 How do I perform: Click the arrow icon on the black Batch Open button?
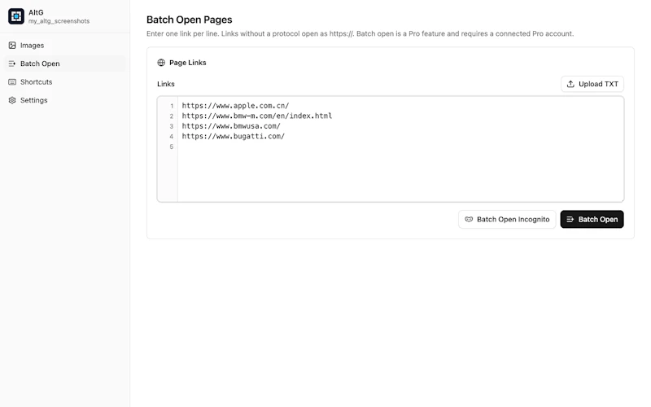coord(570,219)
